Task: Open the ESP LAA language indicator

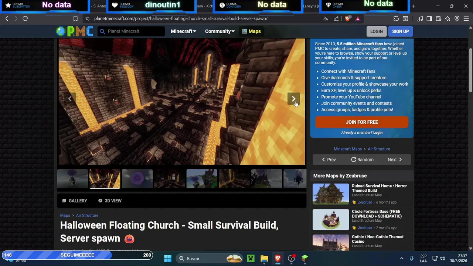Action: pos(423,258)
